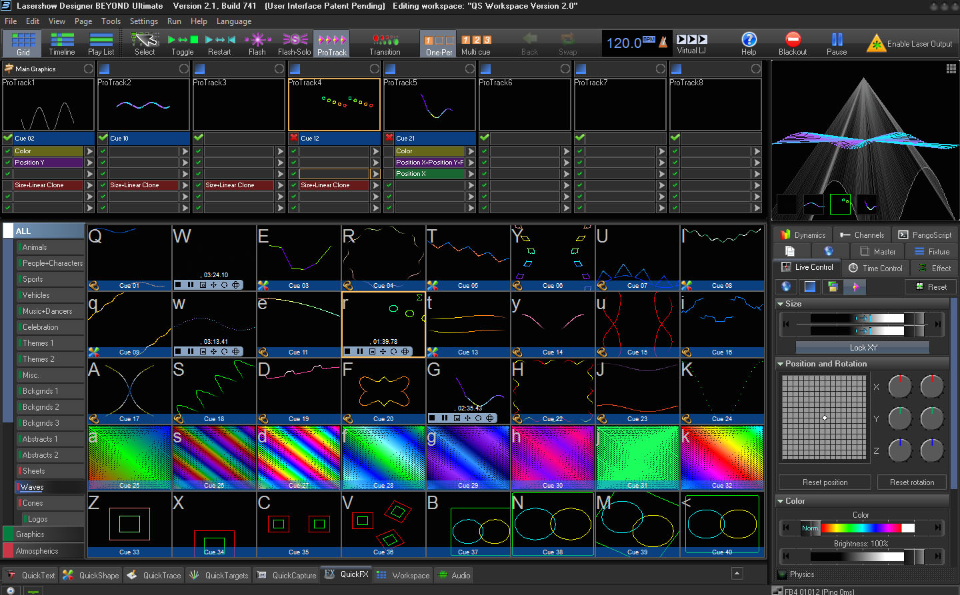Open the Settings menu
Image resolution: width=960 pixels, height=595 pixels.
click(143, 21)
